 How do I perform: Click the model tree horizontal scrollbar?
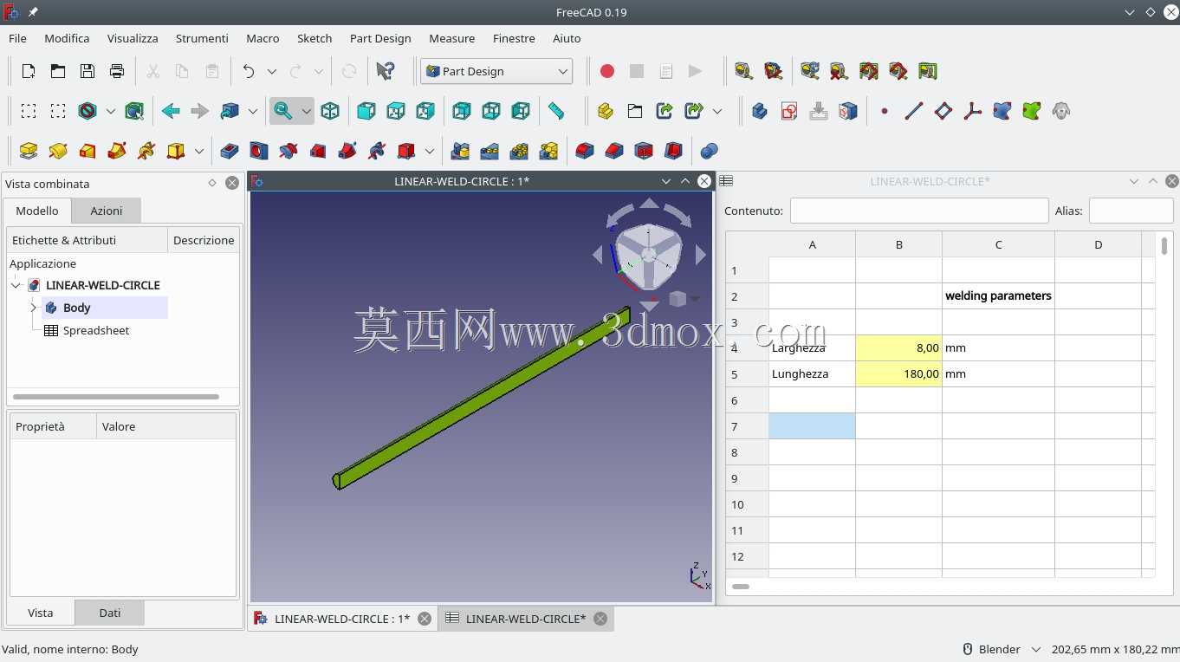click(116, 397)
